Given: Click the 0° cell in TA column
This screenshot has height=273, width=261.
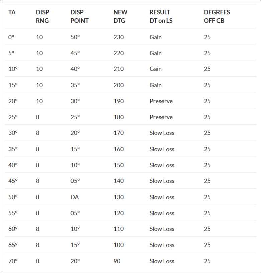Looking at the screenshot, I should tap(11, 37).
